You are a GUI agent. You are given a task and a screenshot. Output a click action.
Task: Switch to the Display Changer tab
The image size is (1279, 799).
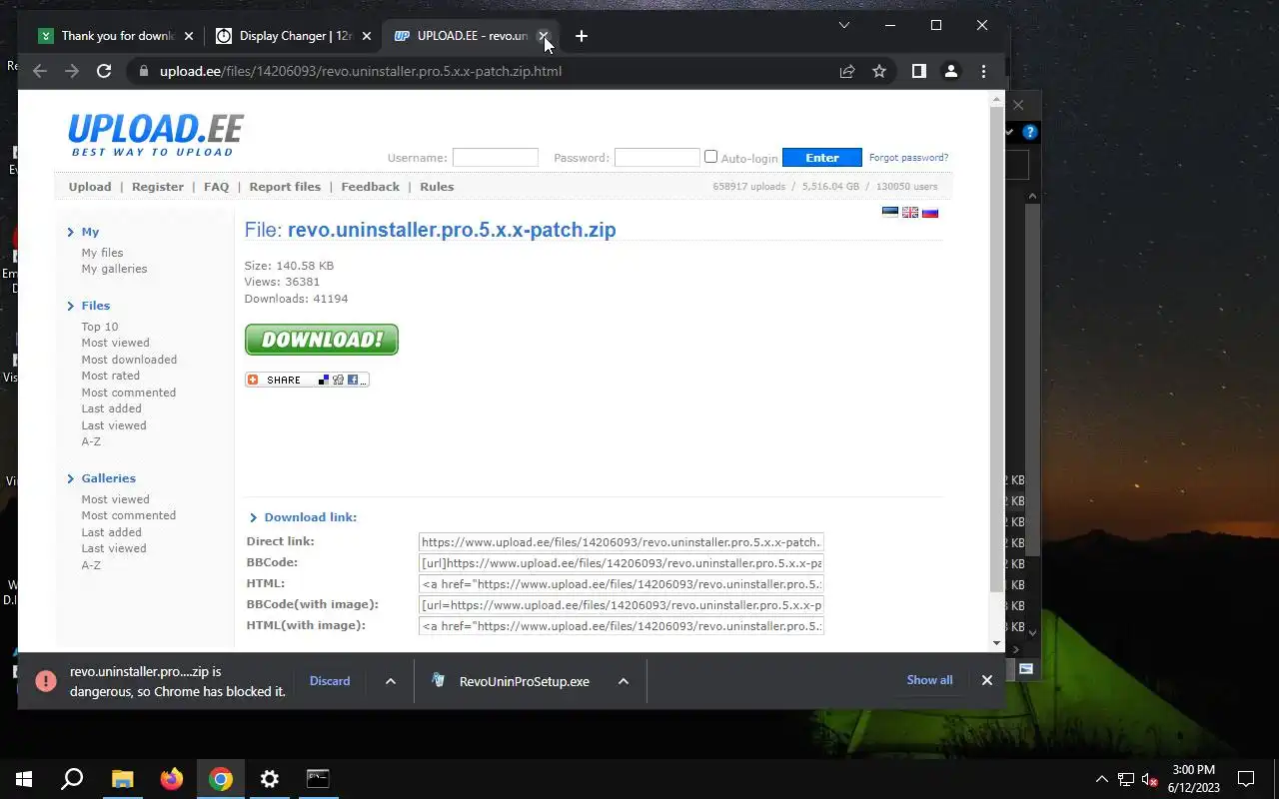(295, 36)
